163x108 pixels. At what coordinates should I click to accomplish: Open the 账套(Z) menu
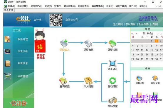click(x=11, y=6)
